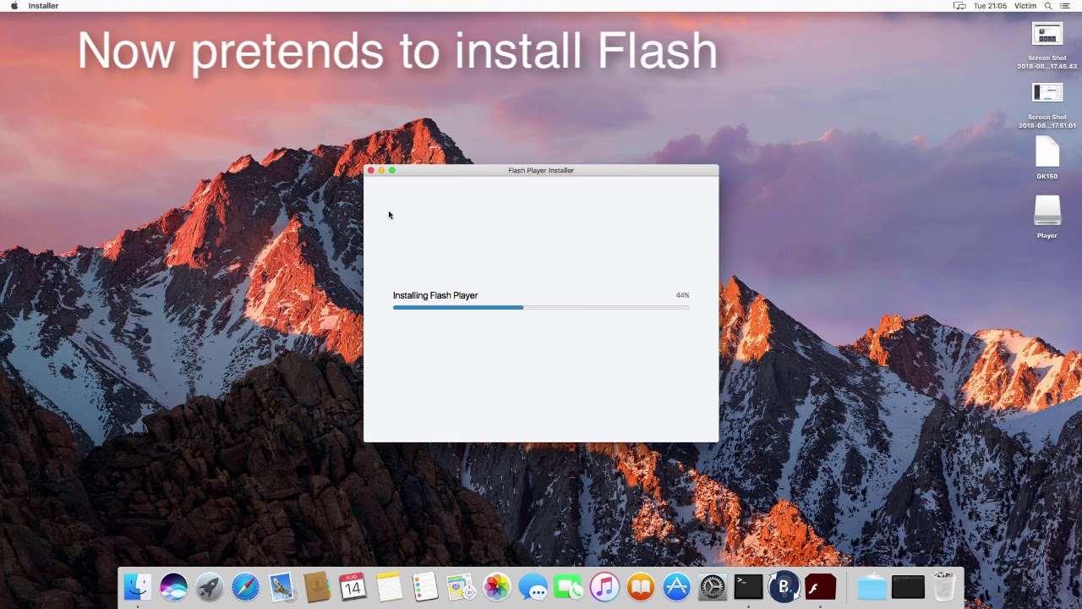Open Finder from the Dock

point(138,586)
